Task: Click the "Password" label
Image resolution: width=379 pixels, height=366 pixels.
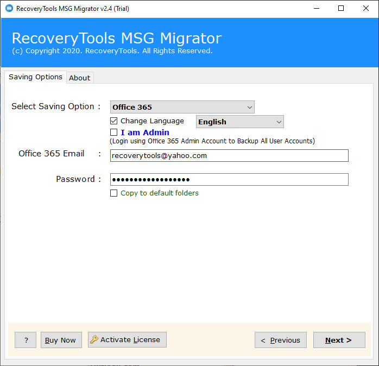Action: (x=75, y=179)
